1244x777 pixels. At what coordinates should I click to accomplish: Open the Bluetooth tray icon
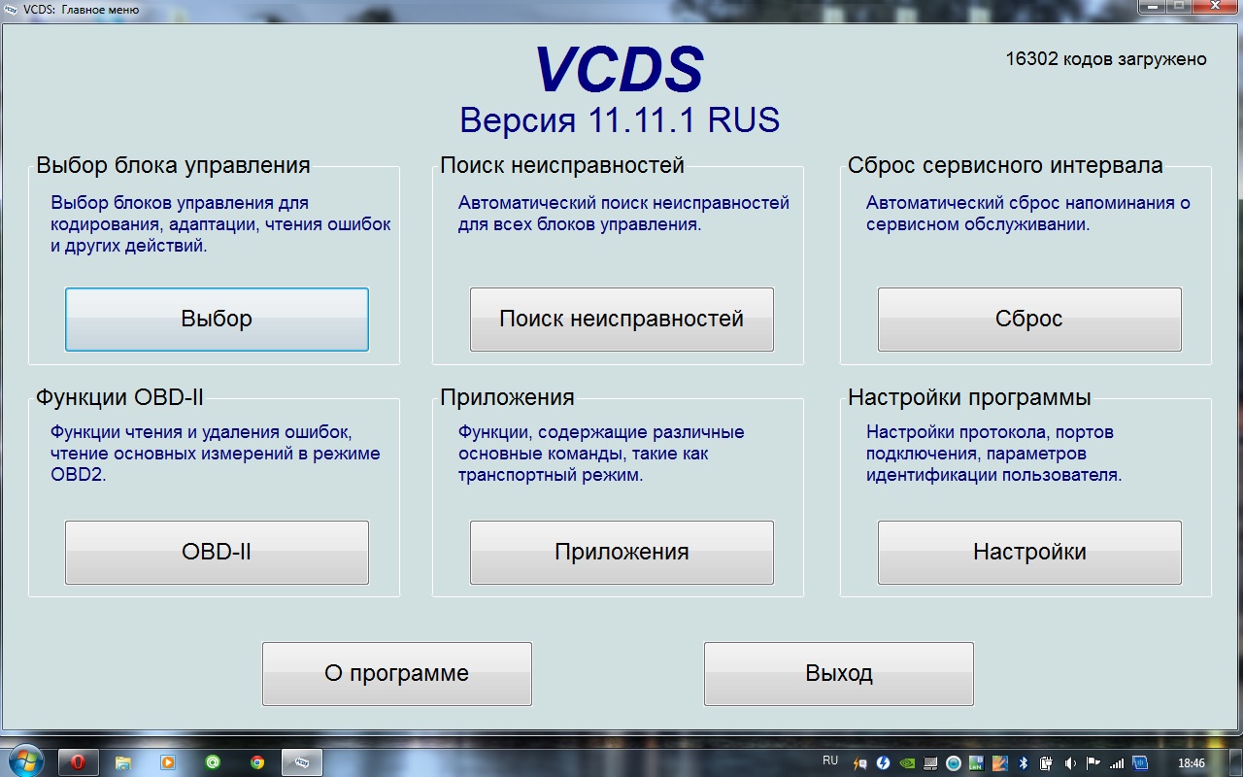1024,763
